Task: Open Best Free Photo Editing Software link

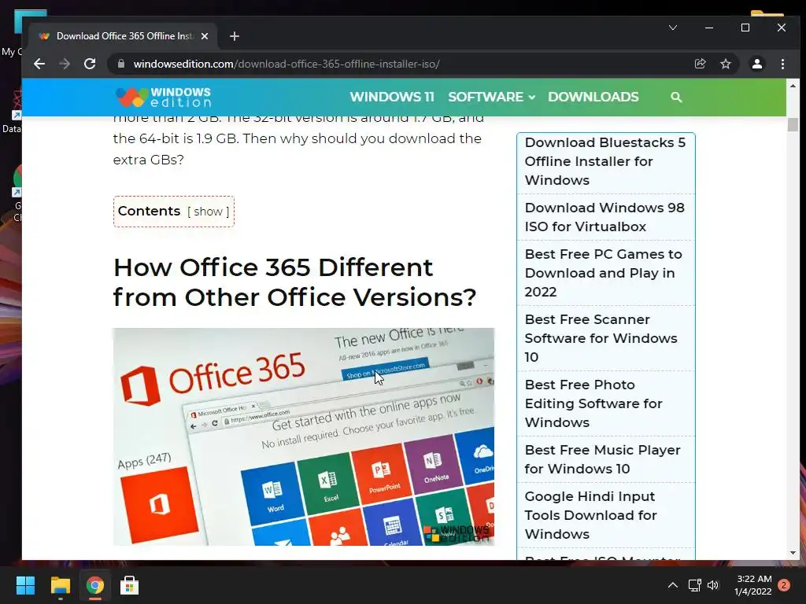Action: coord(593,403)
